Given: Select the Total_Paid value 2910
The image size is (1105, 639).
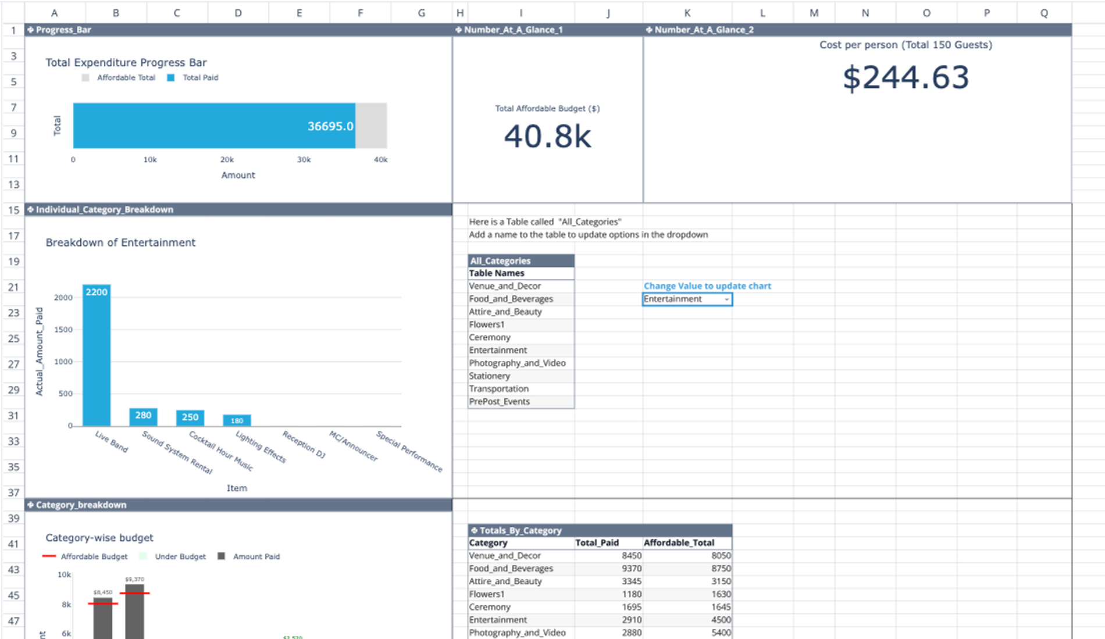Looking at the screenshot, I should (608, 620).
